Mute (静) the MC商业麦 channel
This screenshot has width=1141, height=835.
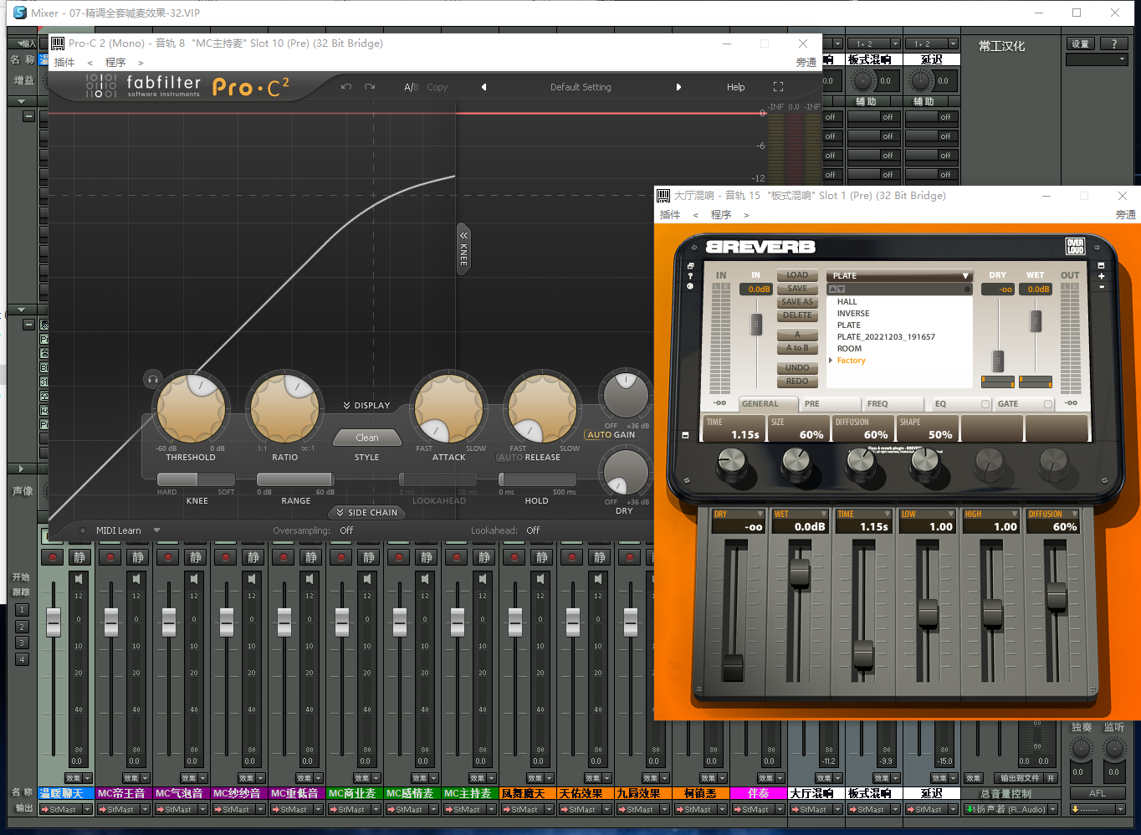click(x=368, y=557)
